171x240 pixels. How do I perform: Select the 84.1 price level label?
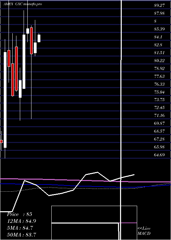coord(158,37)
